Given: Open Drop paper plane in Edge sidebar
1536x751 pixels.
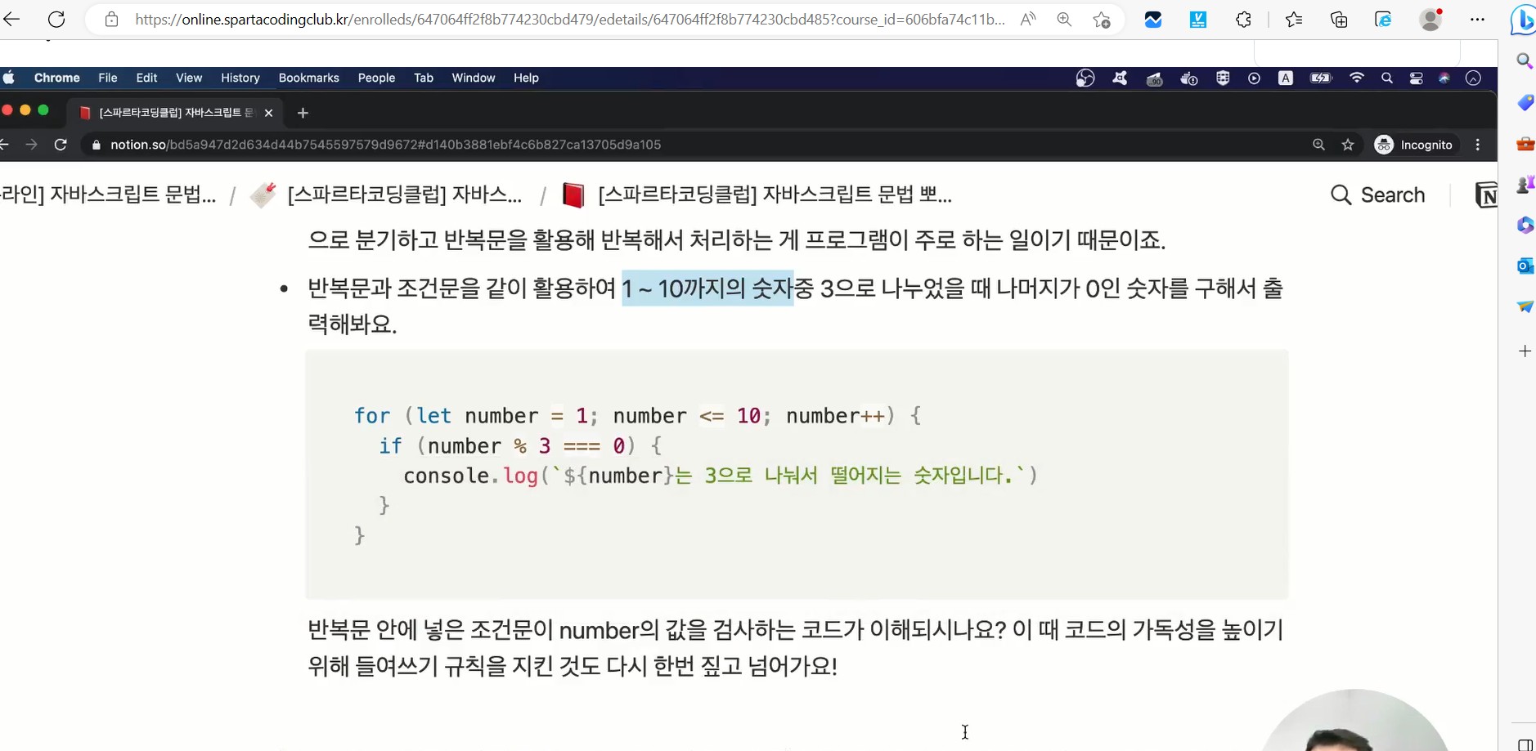Looking at the screenshot, I should [x=1525, y=306].
